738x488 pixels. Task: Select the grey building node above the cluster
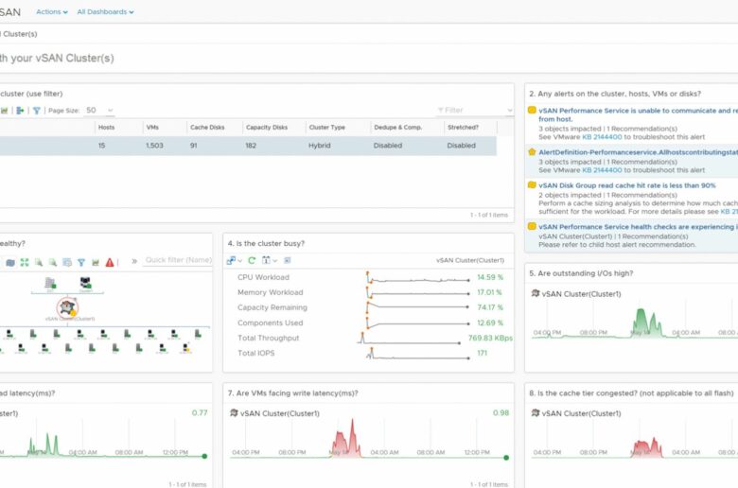tap(50, 283)
